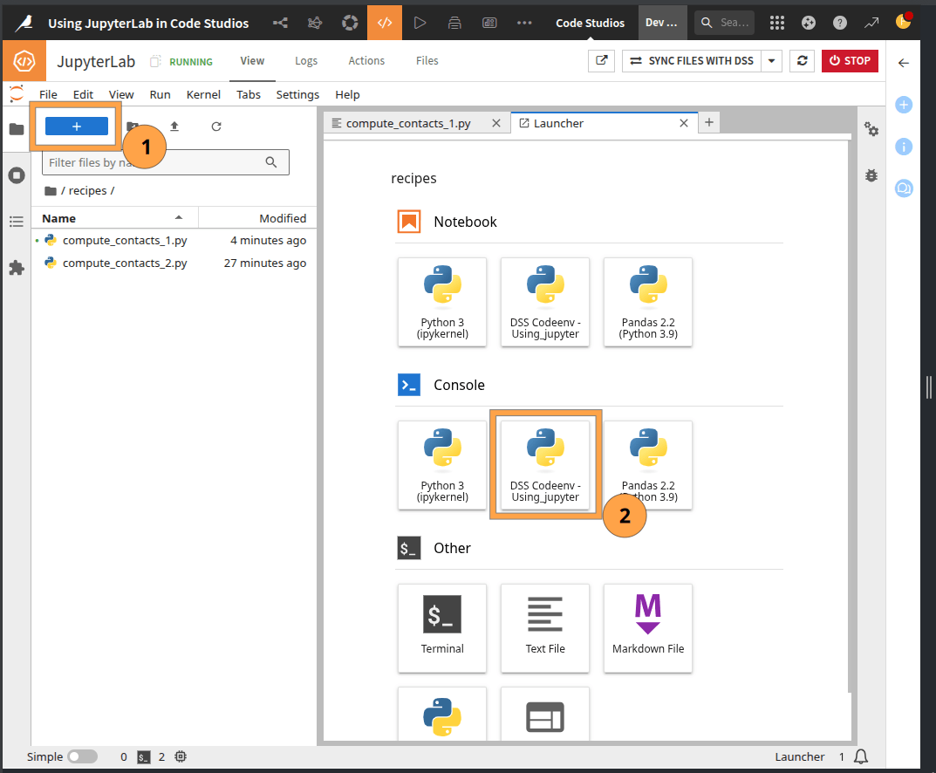Expand the SYNC FILES WITH DSS dropdown arrow

[771, 60]
